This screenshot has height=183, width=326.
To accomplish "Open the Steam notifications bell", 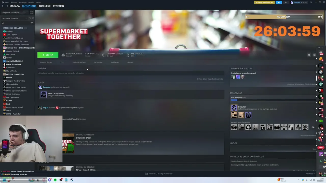I will point(286,2).
